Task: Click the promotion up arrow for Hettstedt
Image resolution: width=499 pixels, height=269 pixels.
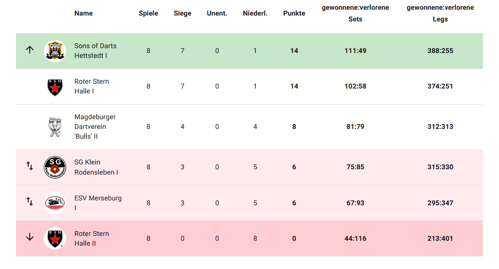Action: click(30, 50)
